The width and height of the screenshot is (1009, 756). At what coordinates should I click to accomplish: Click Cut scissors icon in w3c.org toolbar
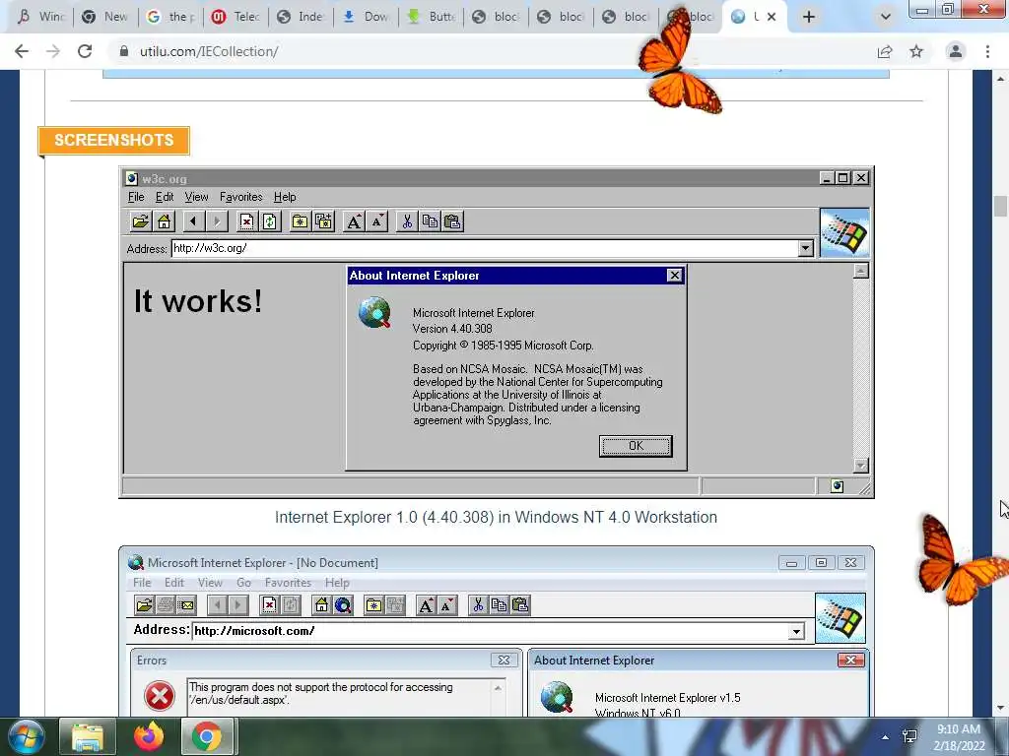click(x=407, y=221)
